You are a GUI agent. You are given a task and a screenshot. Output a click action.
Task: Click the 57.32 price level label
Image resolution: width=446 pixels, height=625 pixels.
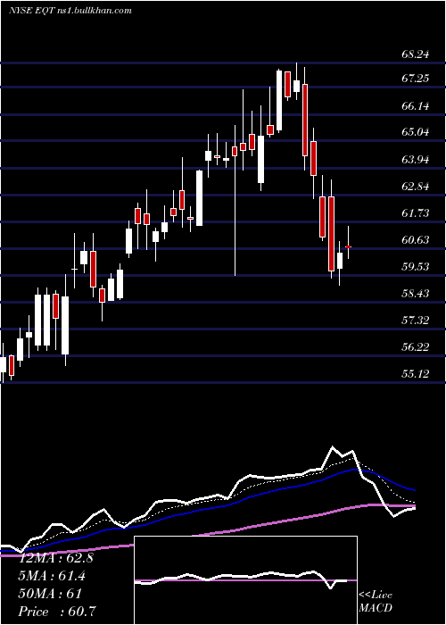(x=416, y=320)
